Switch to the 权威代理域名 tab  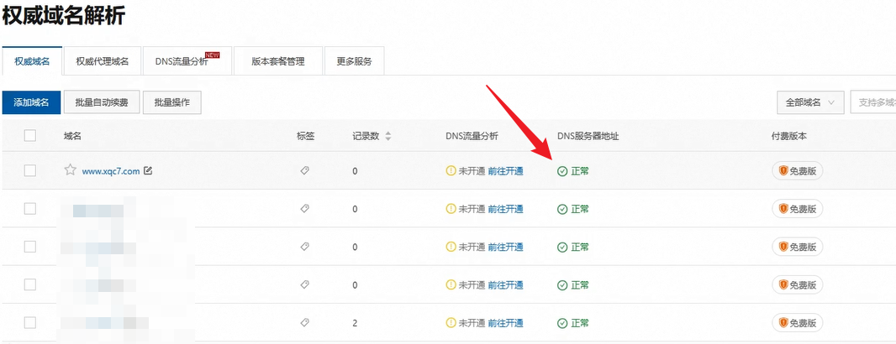coord(102,61)
